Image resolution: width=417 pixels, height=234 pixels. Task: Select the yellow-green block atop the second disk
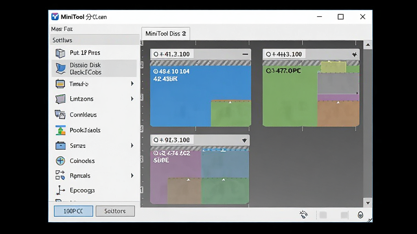tap(334, 67)
